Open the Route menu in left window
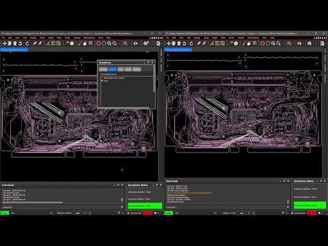This screenshot has height=246, width=328. 68,38
